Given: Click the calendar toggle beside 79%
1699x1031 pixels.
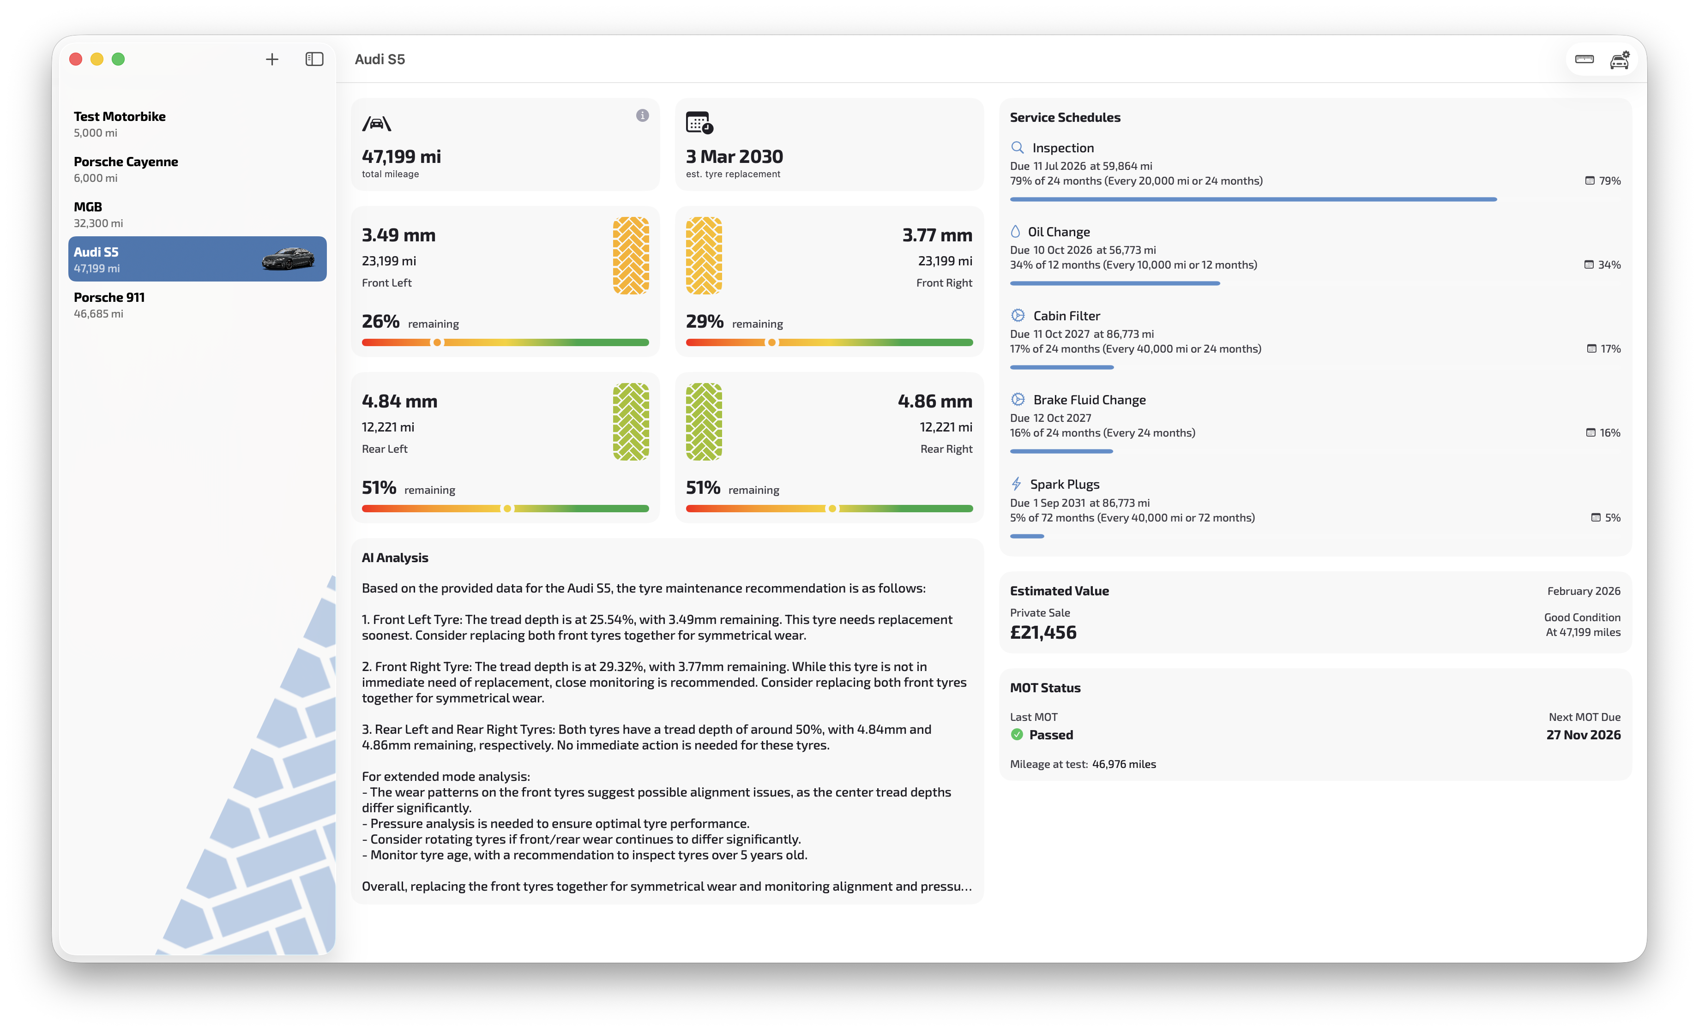Looking at the screenshot, I should (x=1590, y=180).
